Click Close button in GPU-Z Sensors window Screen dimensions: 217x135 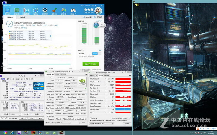[x=127, y=123]
